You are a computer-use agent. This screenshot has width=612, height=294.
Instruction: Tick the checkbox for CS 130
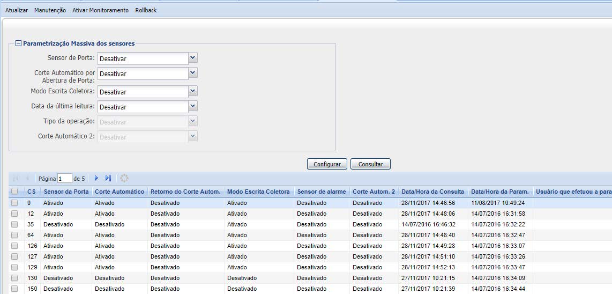click(x=14, y=278)
